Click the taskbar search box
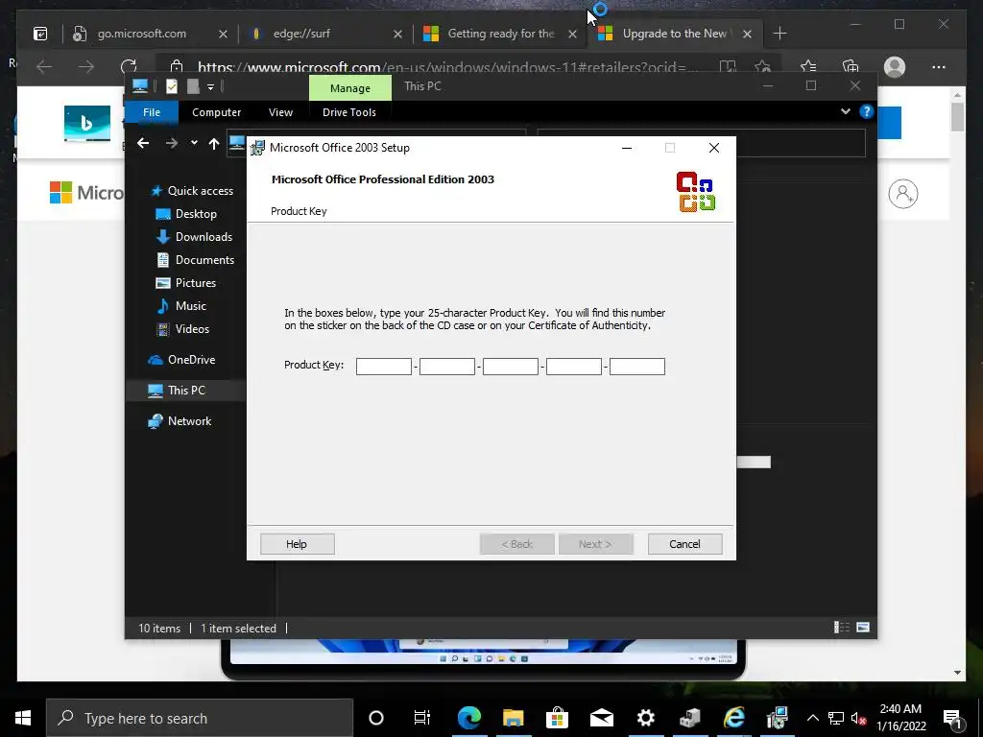 tap(200, 718)
